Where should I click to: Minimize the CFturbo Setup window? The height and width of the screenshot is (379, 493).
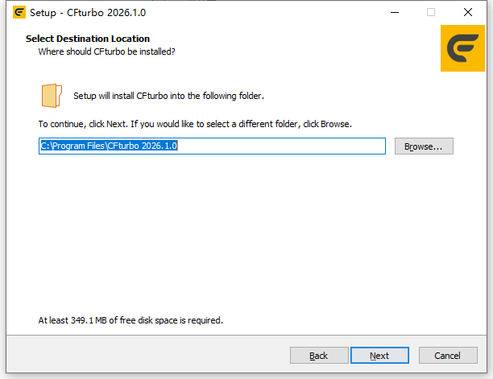point(394,12)
